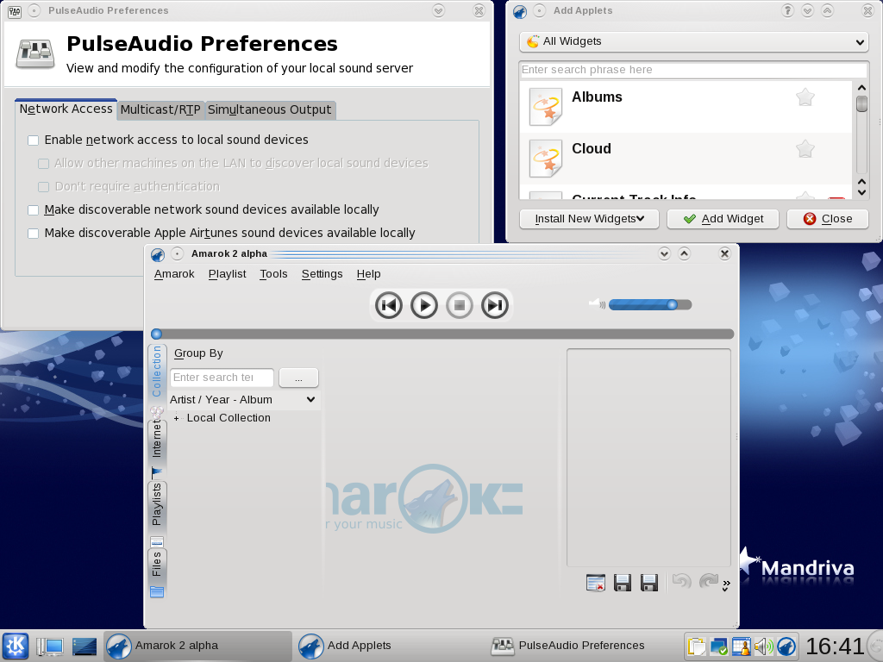Switch to the Simultaneous Output tab
883x662 pixels.
pos(270,109)
